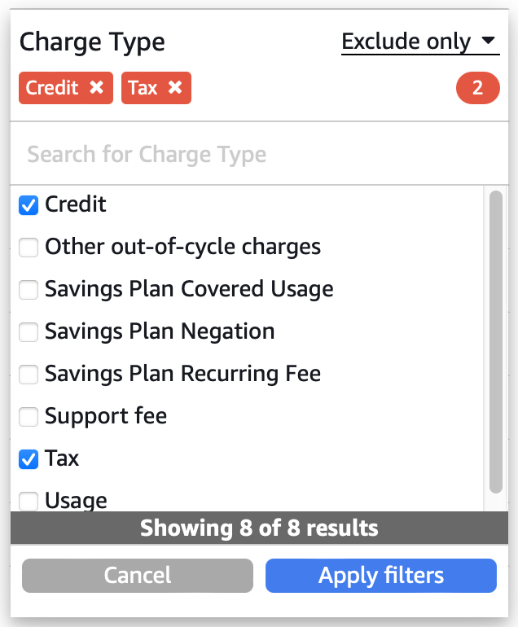This screenshot has width=518, height=627.
Task: Toggle the Usage checkbox
Action: pos(29,501)
